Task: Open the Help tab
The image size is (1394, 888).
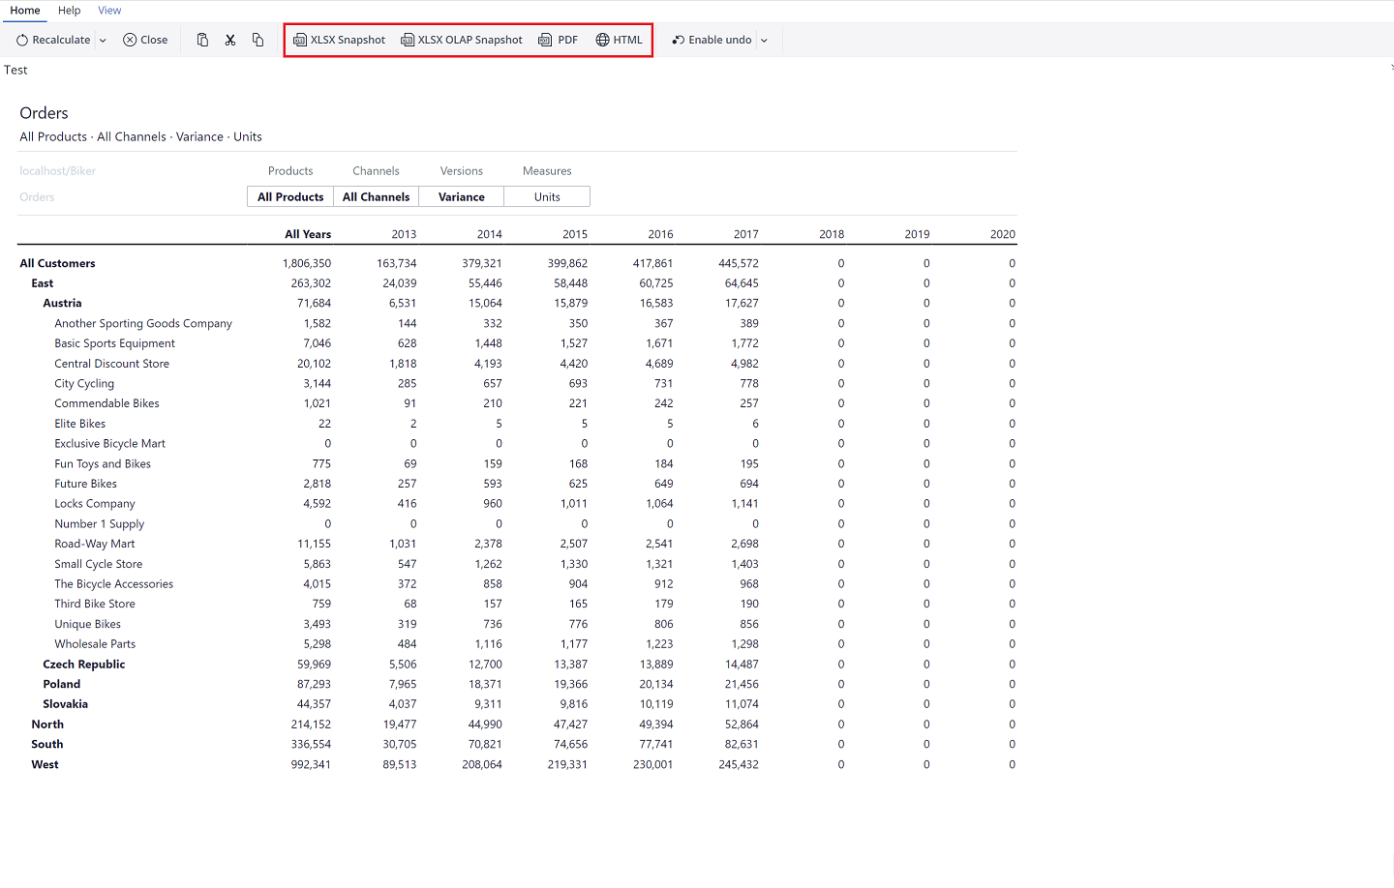Action: click(x=70, y=10)
